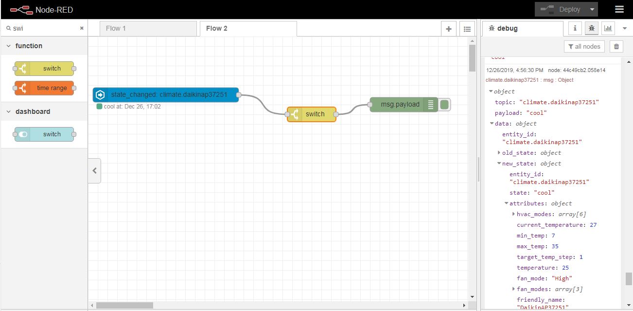Screen dimensions: 633x311
Task: Expand the fan_modes array[3]
Action: [513, 289]
